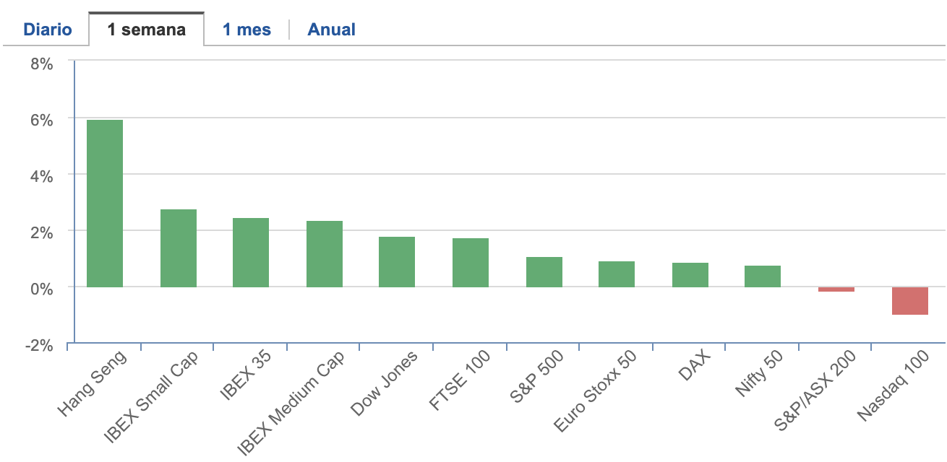
Task: Select the red Nasdaq 100 bar
Action: pos(910,301)
